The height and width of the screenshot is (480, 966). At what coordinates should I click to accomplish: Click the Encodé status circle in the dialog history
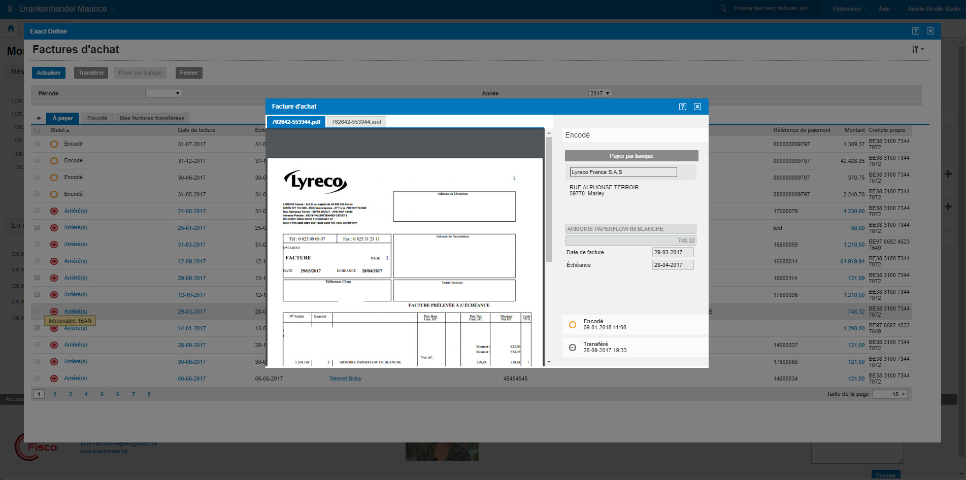coord(573,325)
